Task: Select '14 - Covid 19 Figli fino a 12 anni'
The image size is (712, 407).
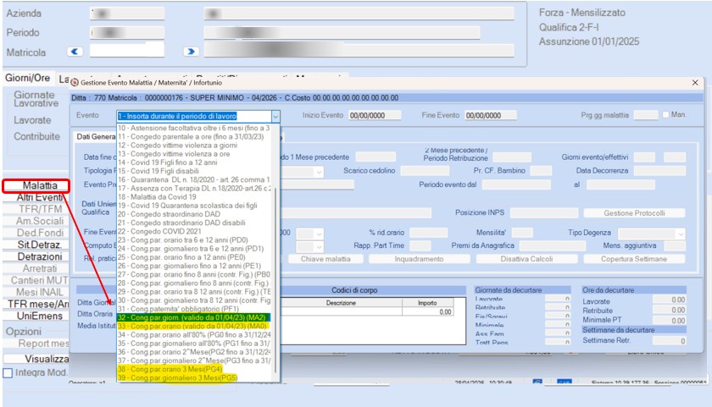Action: pyautogui.click(x=193, y=162)
